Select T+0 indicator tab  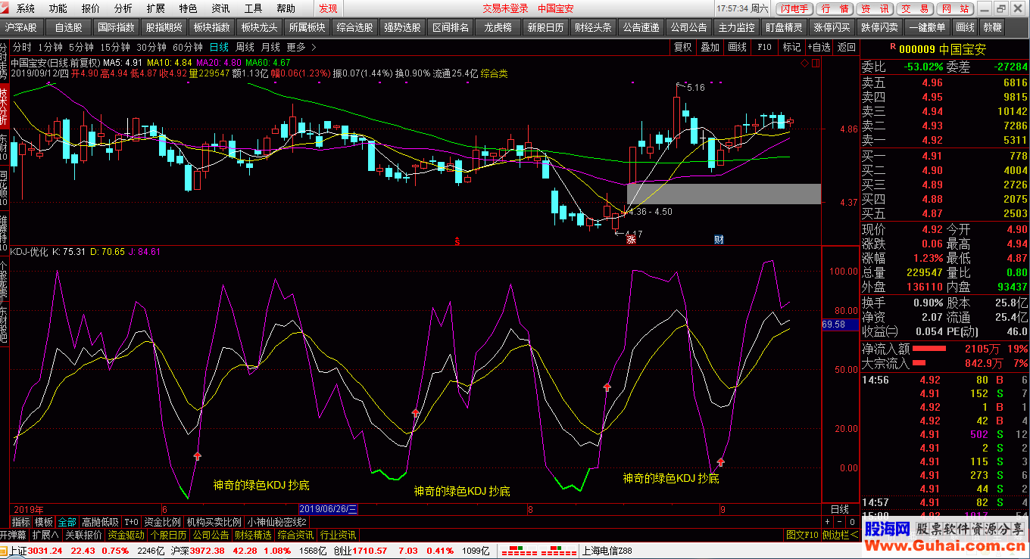[x=132, y=522]
